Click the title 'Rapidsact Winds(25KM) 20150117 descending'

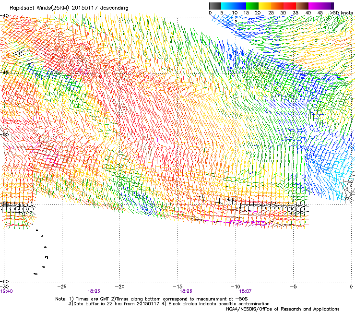[69, 8]
